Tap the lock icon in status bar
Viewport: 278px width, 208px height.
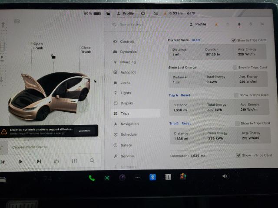[108, 13]
